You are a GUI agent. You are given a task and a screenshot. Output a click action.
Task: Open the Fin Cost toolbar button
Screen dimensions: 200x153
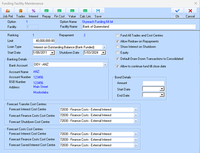point(59,13)
